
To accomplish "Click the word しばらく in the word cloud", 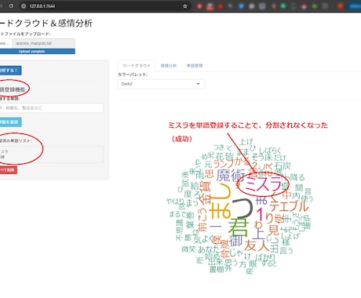I will [x=270, y=151].
